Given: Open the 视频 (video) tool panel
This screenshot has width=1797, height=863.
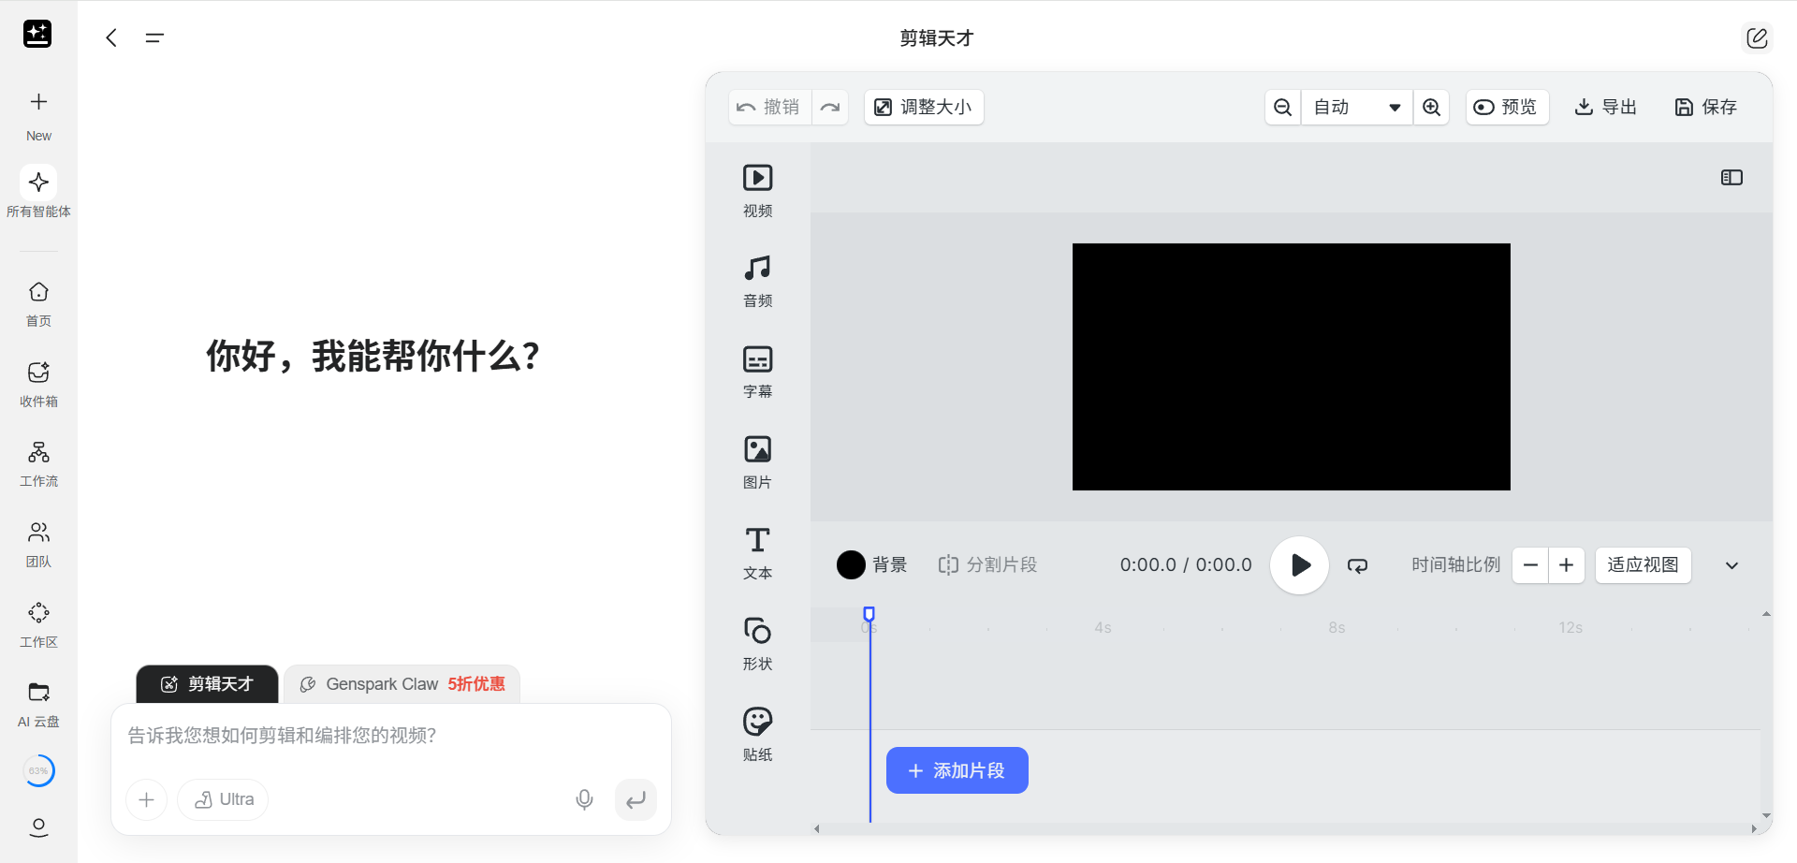Looking at the screenshot, I should tap(757, 190).
